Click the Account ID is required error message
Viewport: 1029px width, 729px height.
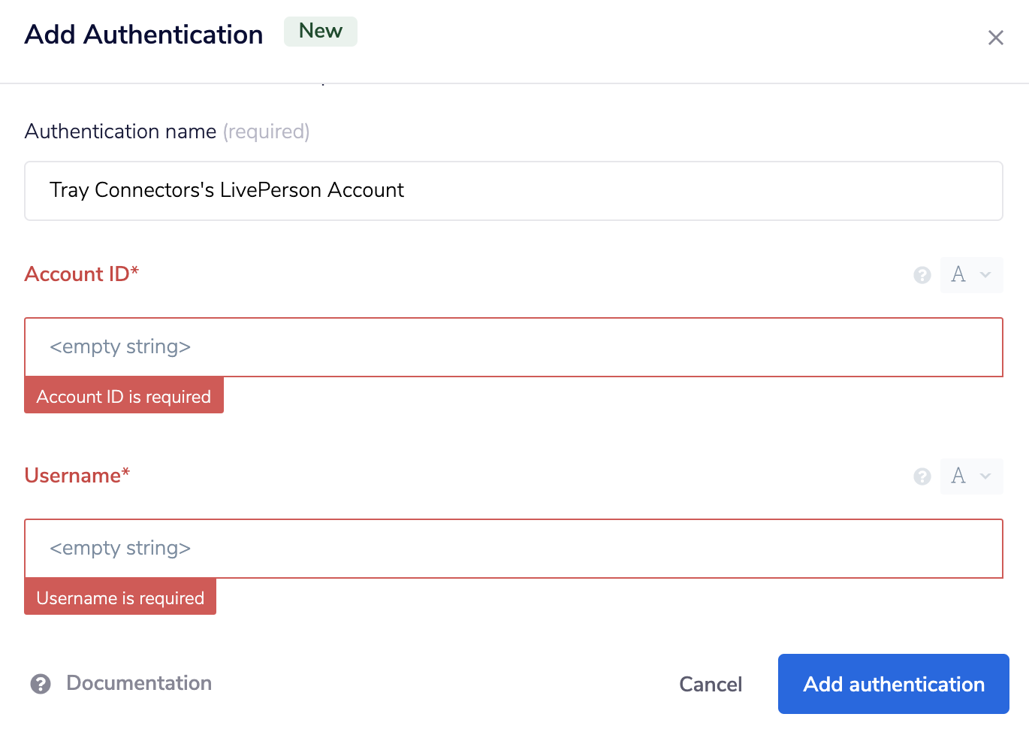[x=123, y=395]
